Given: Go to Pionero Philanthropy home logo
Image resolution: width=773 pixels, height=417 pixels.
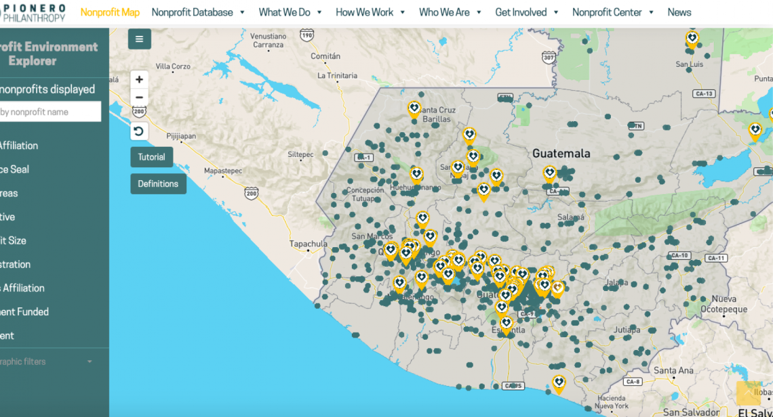Looking at the screenshot, I should [x=33, y=13].
